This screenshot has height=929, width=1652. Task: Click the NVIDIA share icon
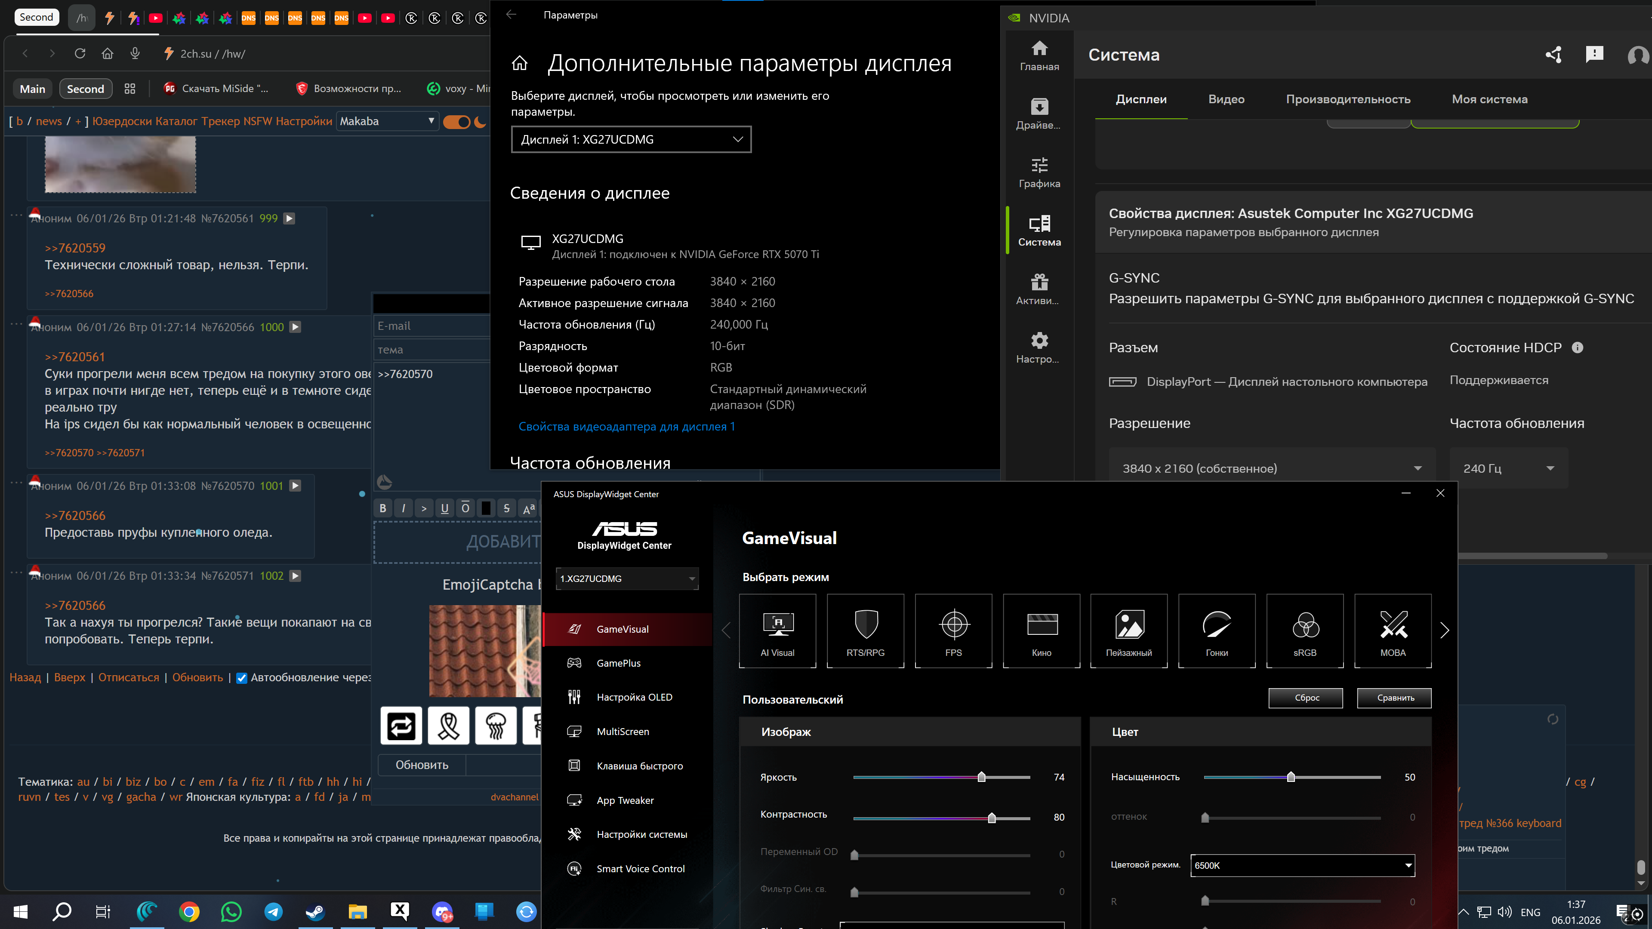point(1553,55)
